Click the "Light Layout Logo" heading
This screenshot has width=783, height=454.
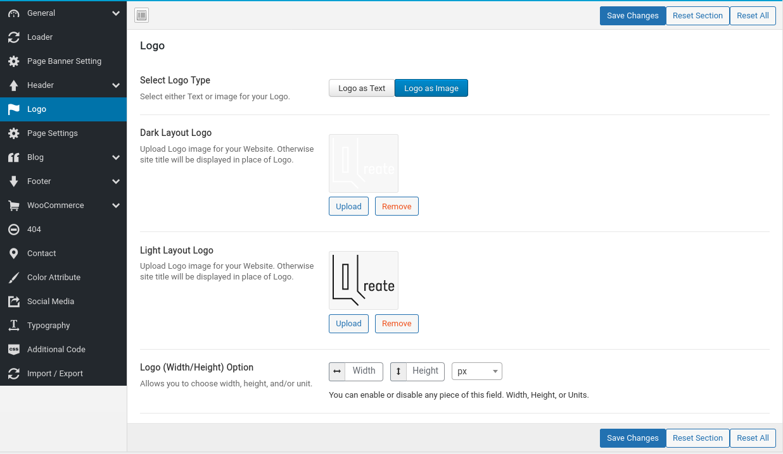point(177,250)
